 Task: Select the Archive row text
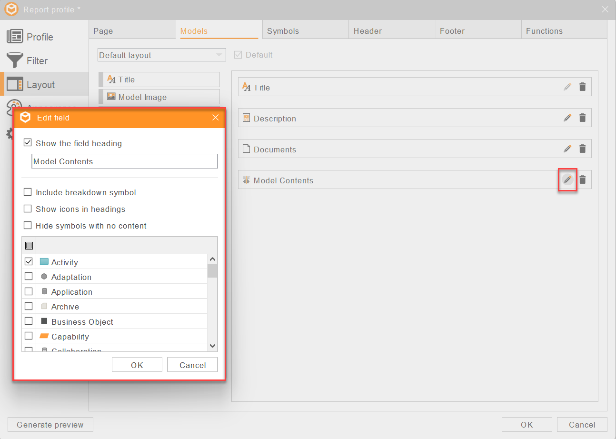65,307
